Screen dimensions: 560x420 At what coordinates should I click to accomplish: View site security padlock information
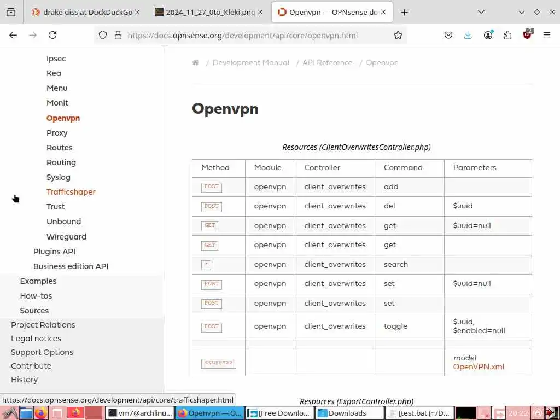118,35
